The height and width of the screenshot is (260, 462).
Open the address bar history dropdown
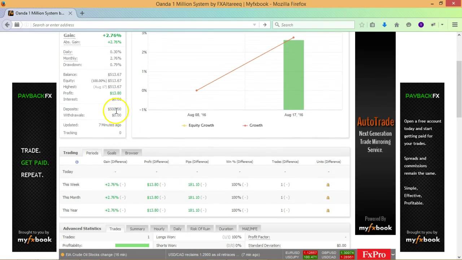click(x=254, y=25)
